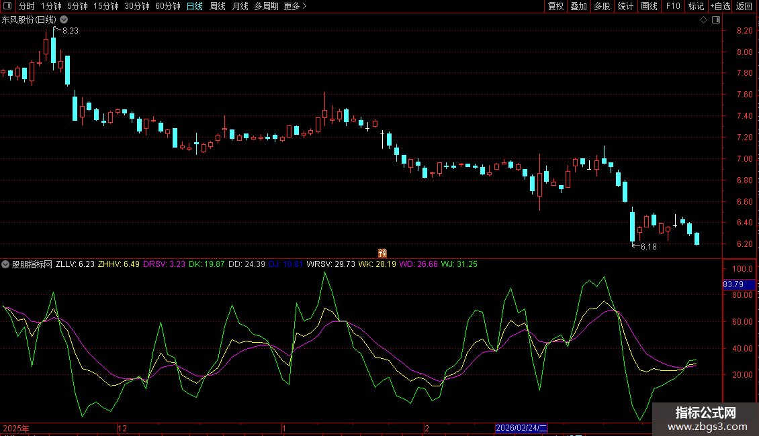This screenshot has width=759, height=436.
Task: Switch to the 周线 weekly chart
Action: point(218,6)
